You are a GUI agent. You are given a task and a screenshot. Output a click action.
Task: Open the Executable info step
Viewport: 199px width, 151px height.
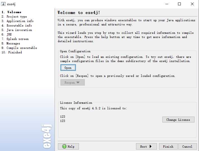(19, 25)
